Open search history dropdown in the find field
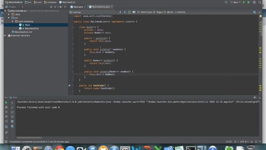 click(x=71, y=12)
